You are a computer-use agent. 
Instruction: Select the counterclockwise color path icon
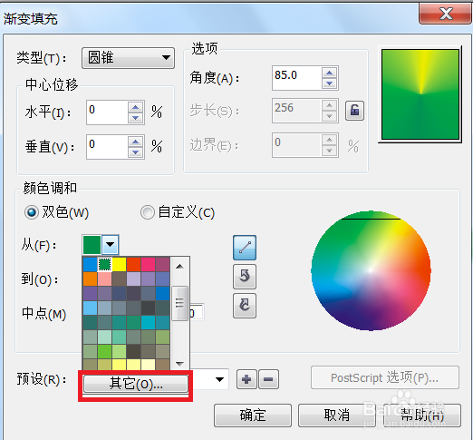point(245,277)
